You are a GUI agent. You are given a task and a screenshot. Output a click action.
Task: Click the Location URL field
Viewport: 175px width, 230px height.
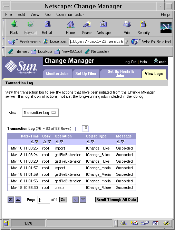point(97,42)
